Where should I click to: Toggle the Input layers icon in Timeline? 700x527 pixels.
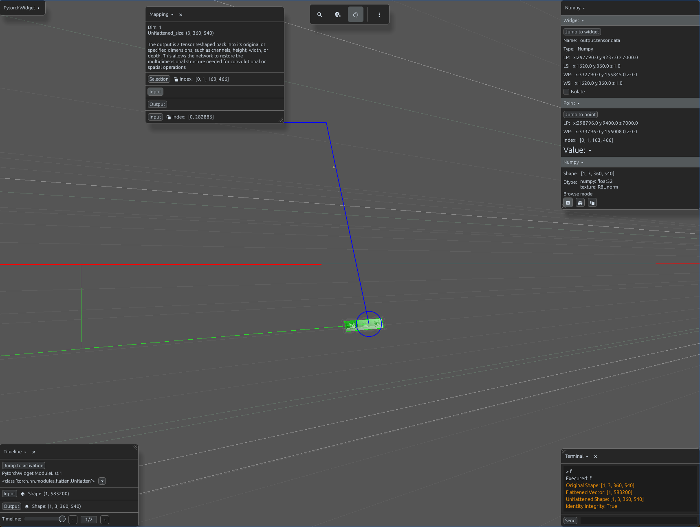tap(23, 494)
